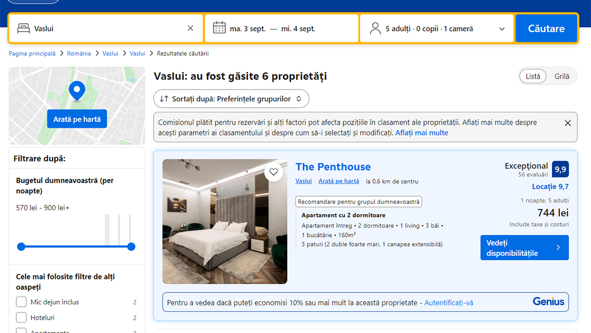The height and width of the screenshot is (333, 591).
Task: Click Vedeți disponibilitățile button
Action: pos(525,248)
